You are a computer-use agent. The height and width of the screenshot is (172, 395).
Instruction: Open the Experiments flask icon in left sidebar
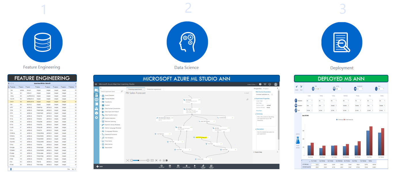coord(96,95)
